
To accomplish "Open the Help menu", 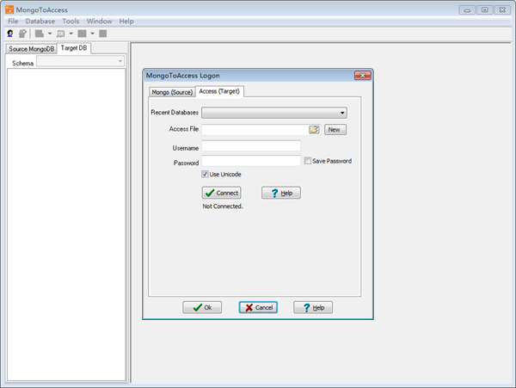I will (x=126, y=21).
